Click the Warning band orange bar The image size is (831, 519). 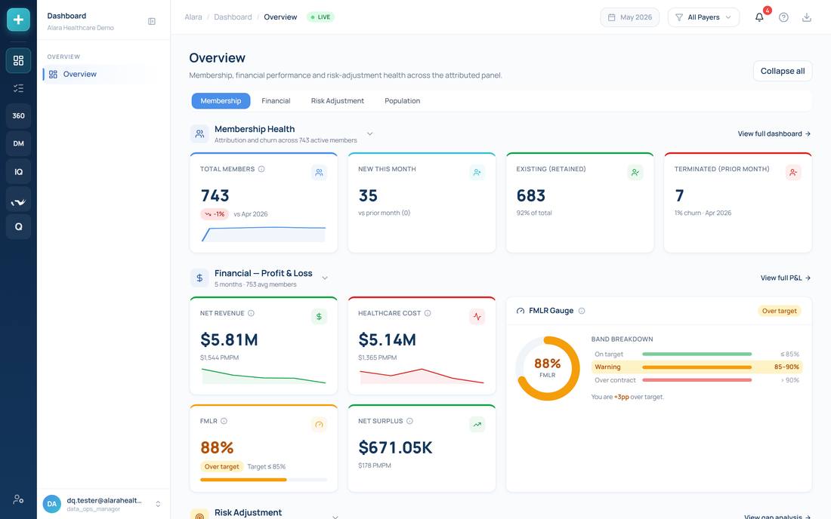(697, 367)
